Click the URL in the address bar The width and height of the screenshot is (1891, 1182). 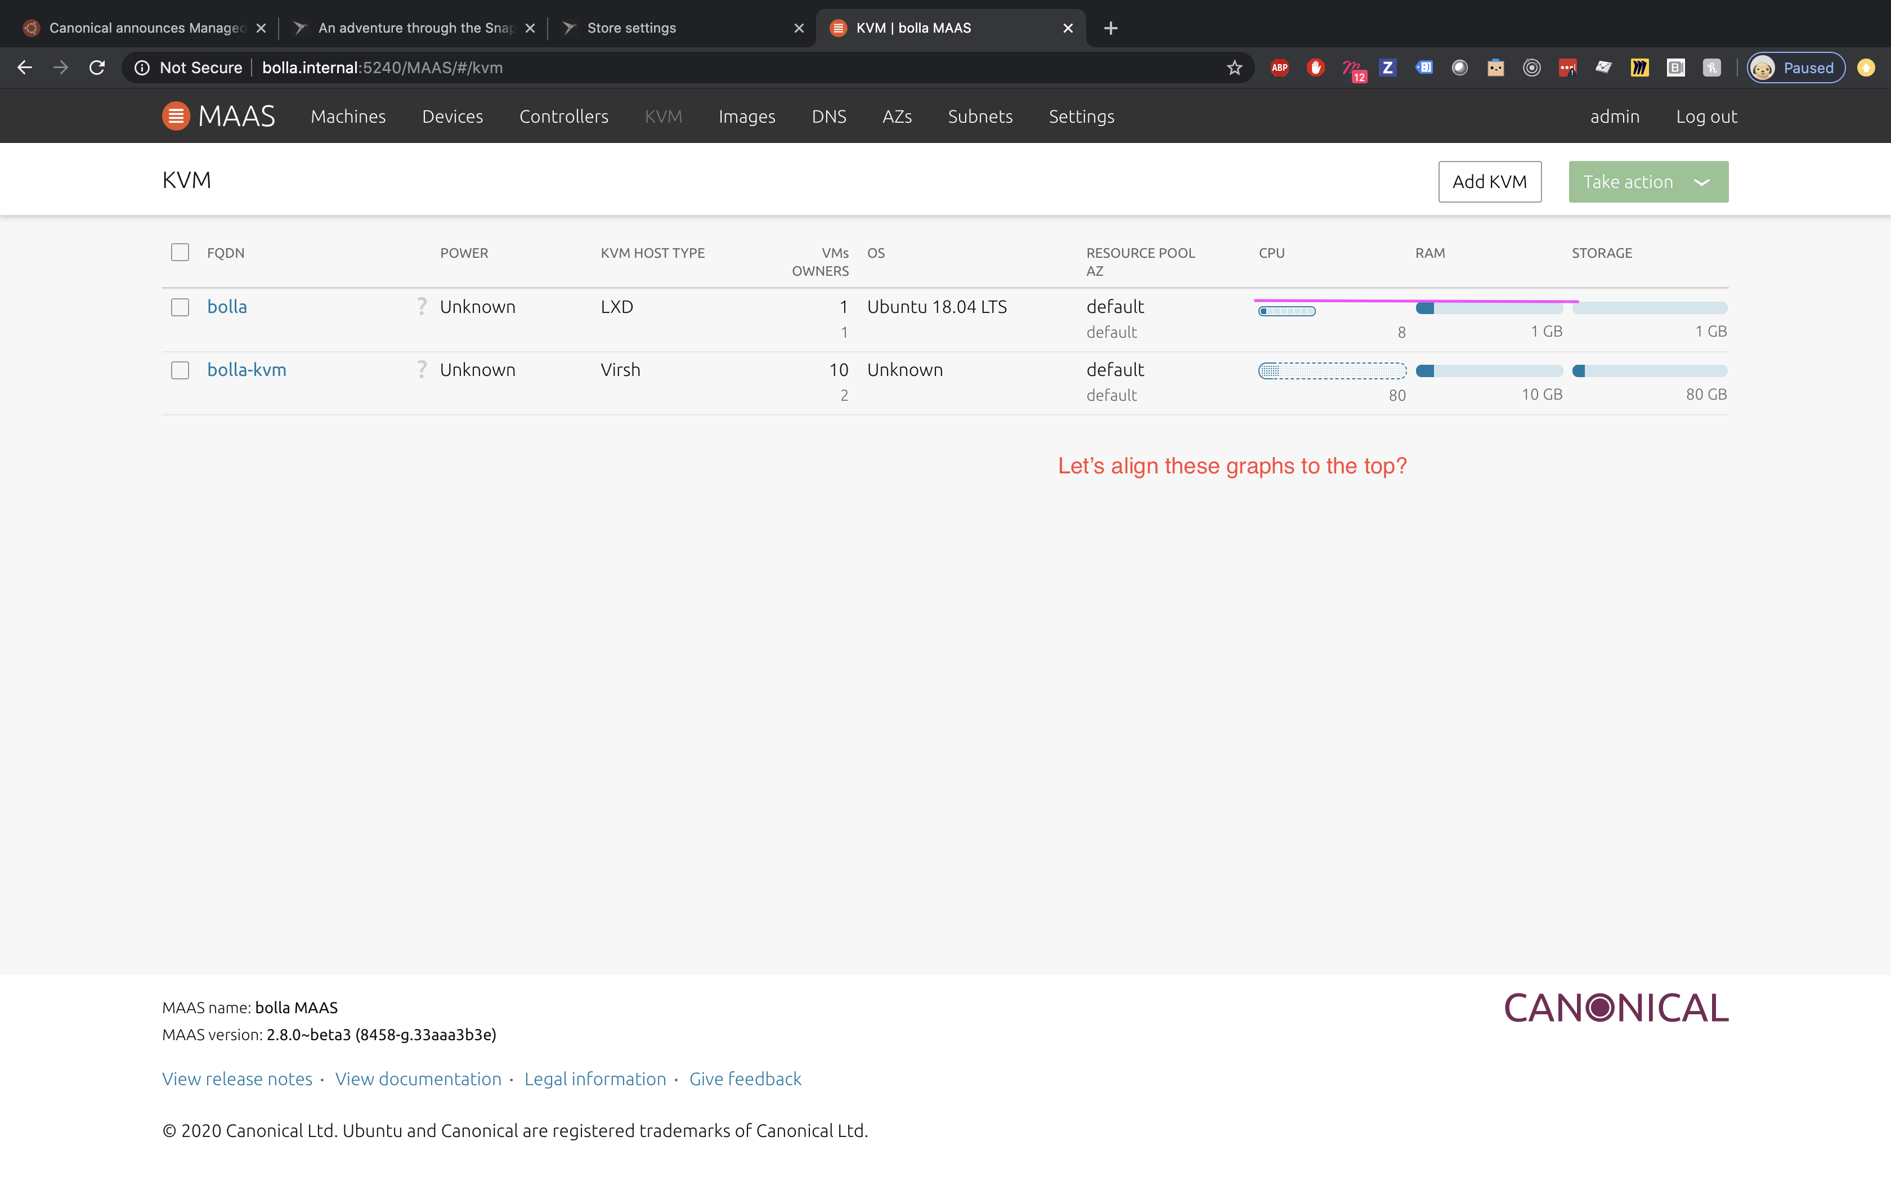(x=383, y=67)
